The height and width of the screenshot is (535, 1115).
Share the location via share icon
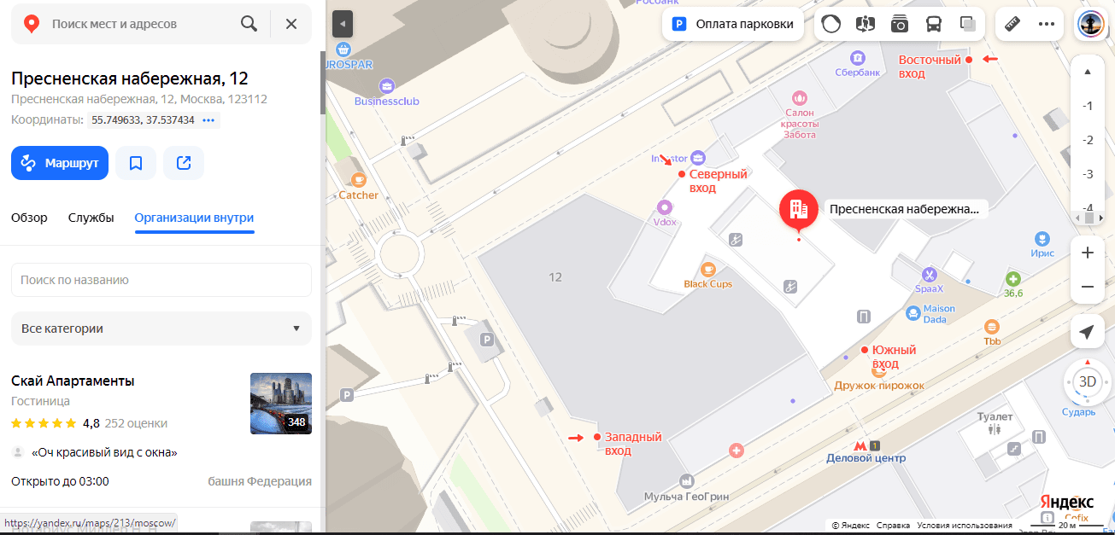(184, 163)
